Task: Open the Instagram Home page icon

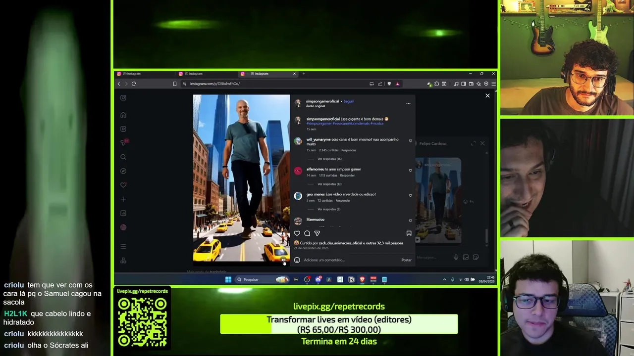Action: coord(123,115)
